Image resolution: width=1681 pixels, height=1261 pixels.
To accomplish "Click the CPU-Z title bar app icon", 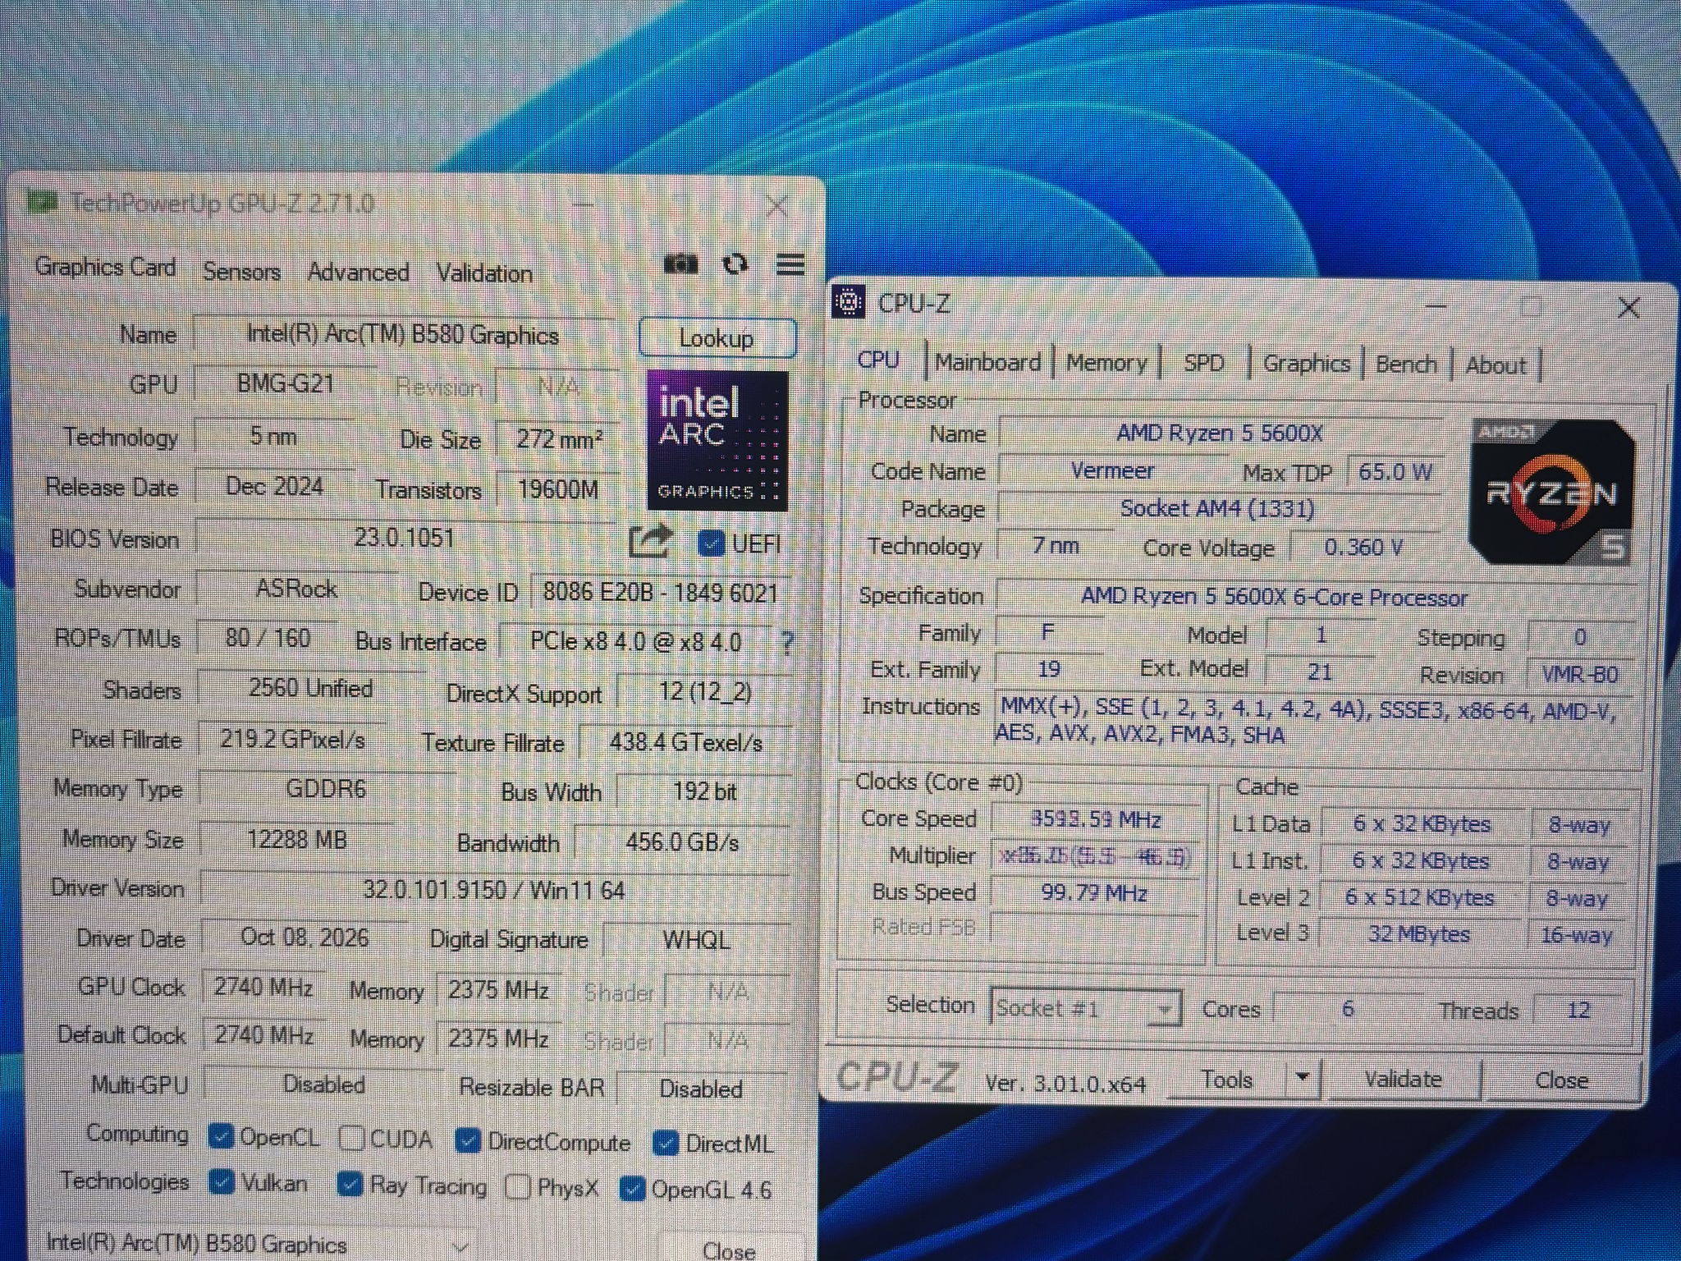I will pos(849,303).
